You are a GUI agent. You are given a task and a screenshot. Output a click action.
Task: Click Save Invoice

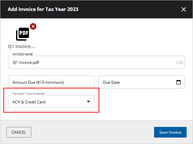point(170,132)
